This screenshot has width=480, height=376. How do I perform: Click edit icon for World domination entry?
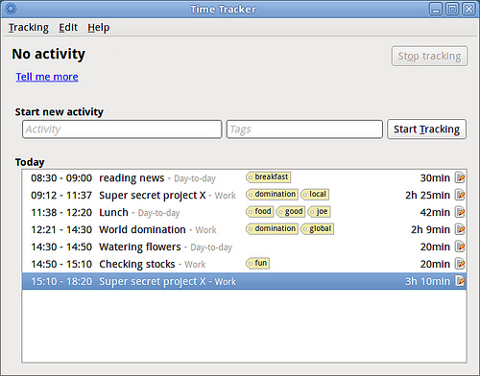(x=460, y=229)
